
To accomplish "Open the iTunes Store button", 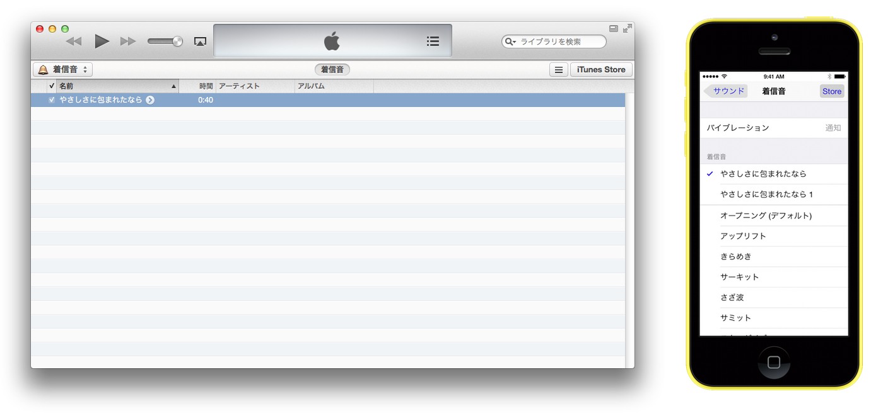I will [601, 70].
